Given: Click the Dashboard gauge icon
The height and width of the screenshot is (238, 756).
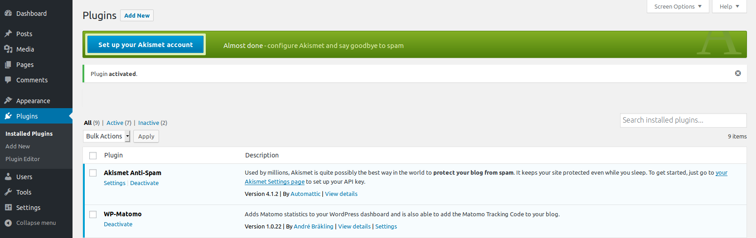Looking at the screenshot, I should pyautogui.click(x=8, y=14).
